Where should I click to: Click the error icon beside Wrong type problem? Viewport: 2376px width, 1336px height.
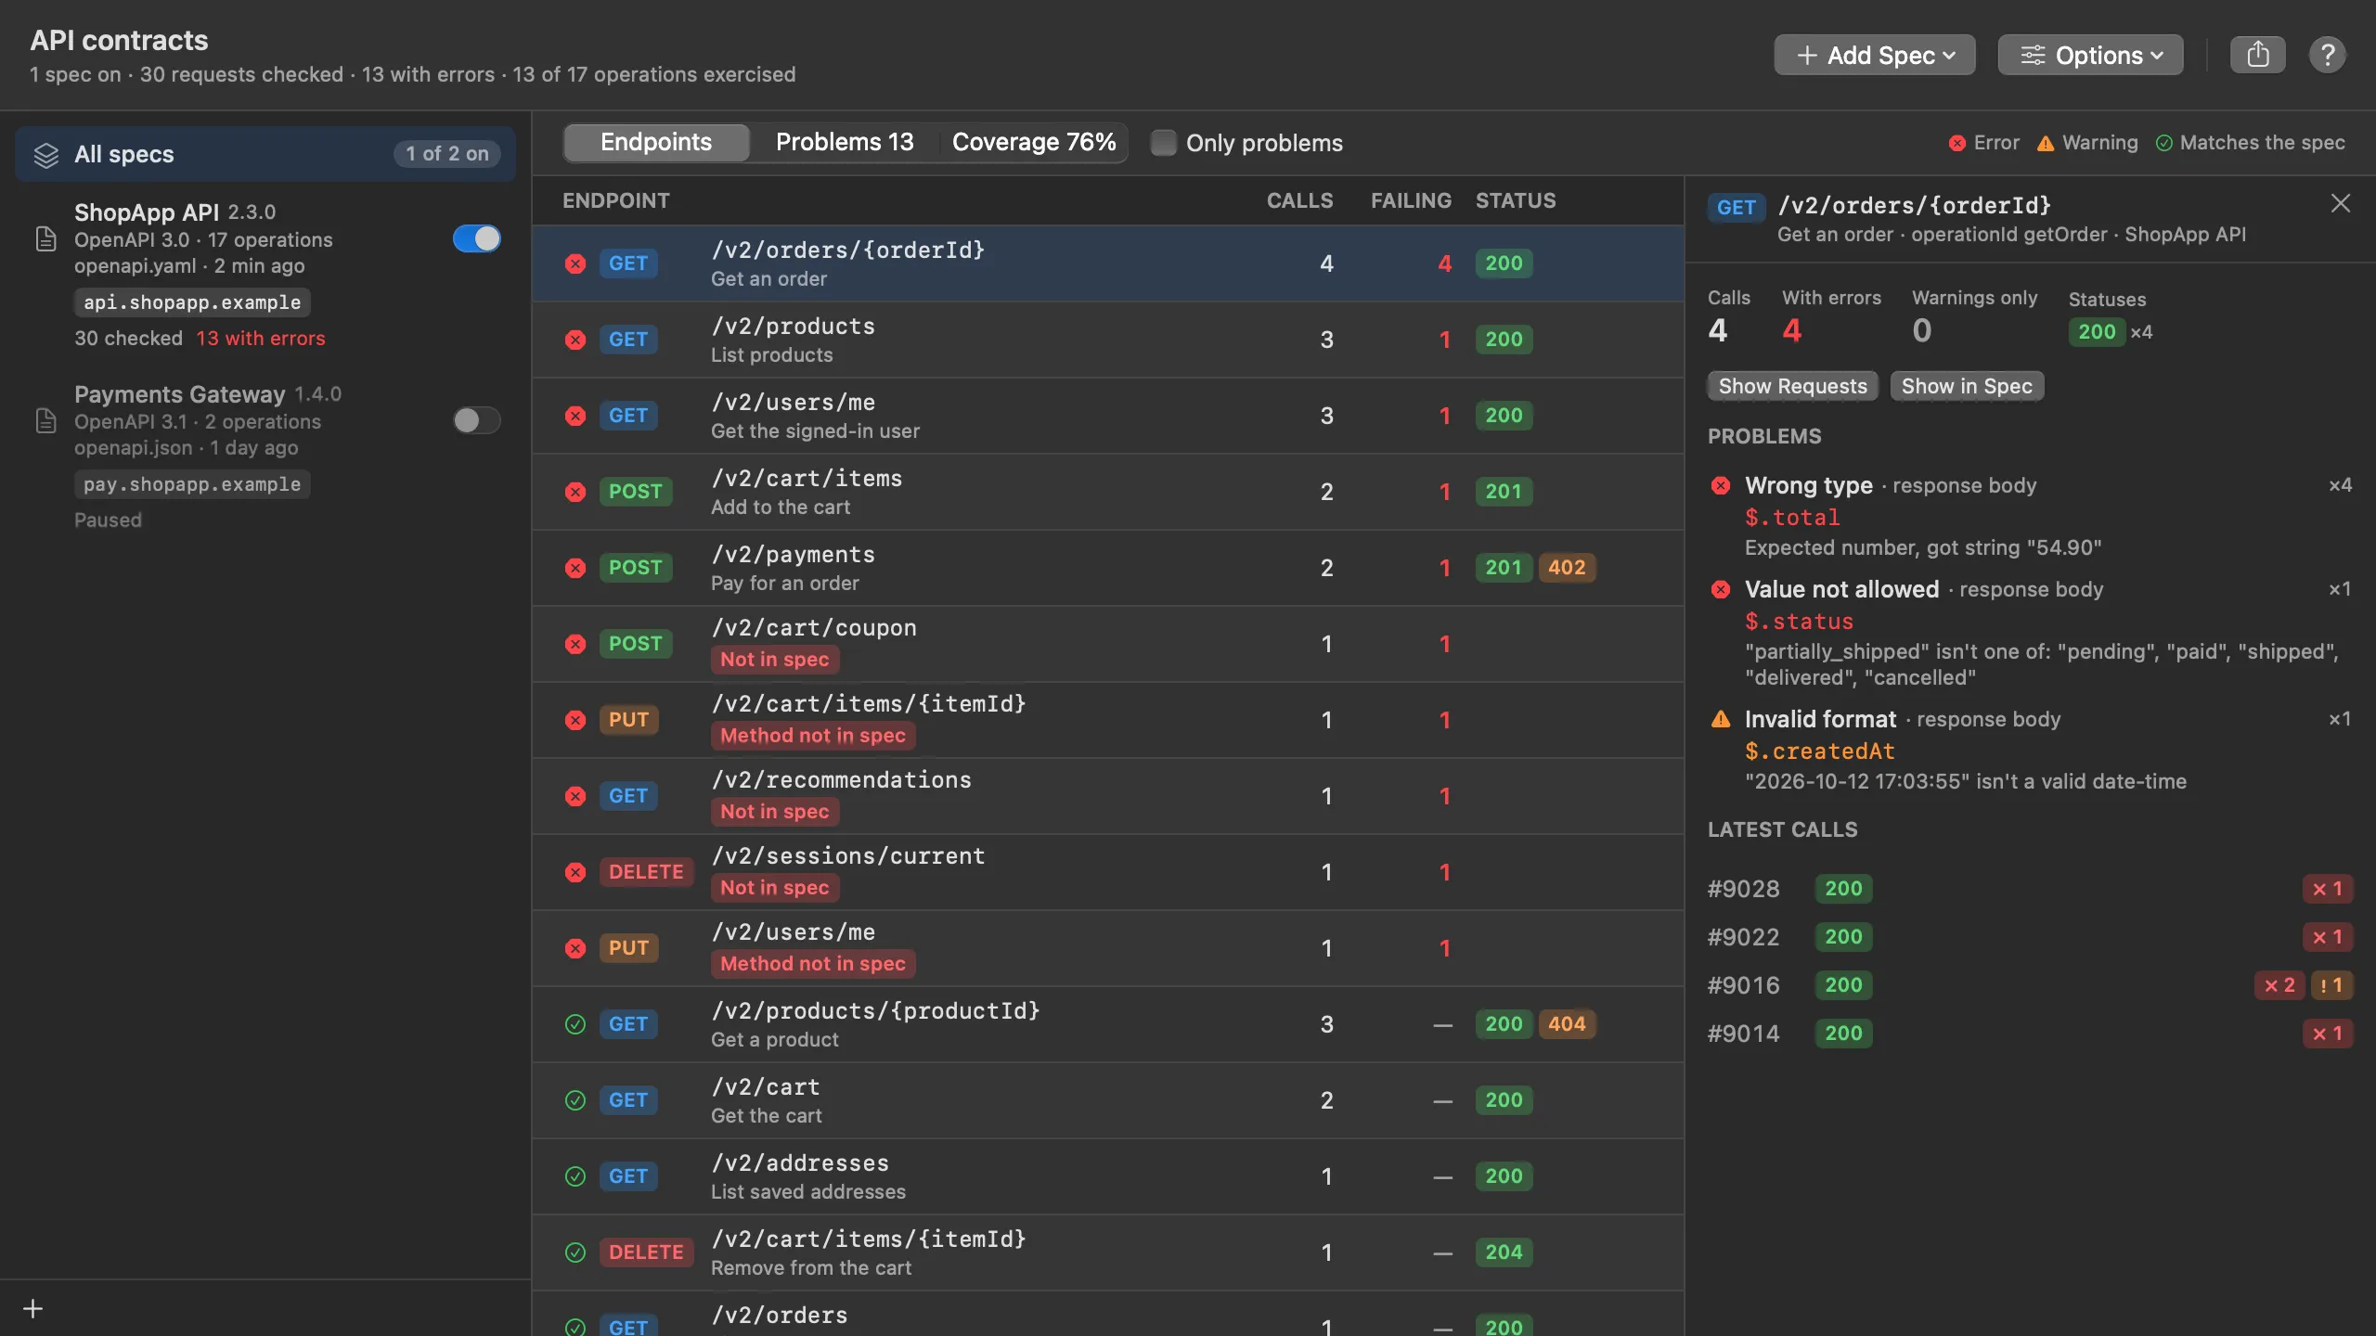coord(1721,485)
